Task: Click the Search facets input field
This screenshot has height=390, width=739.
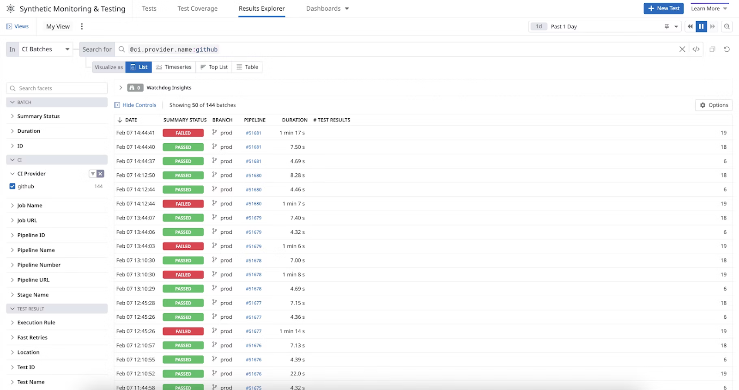Action: (x=60, y=88)
